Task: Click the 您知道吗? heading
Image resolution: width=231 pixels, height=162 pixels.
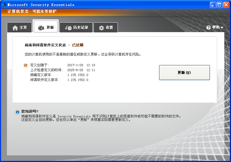Action: 30,111
